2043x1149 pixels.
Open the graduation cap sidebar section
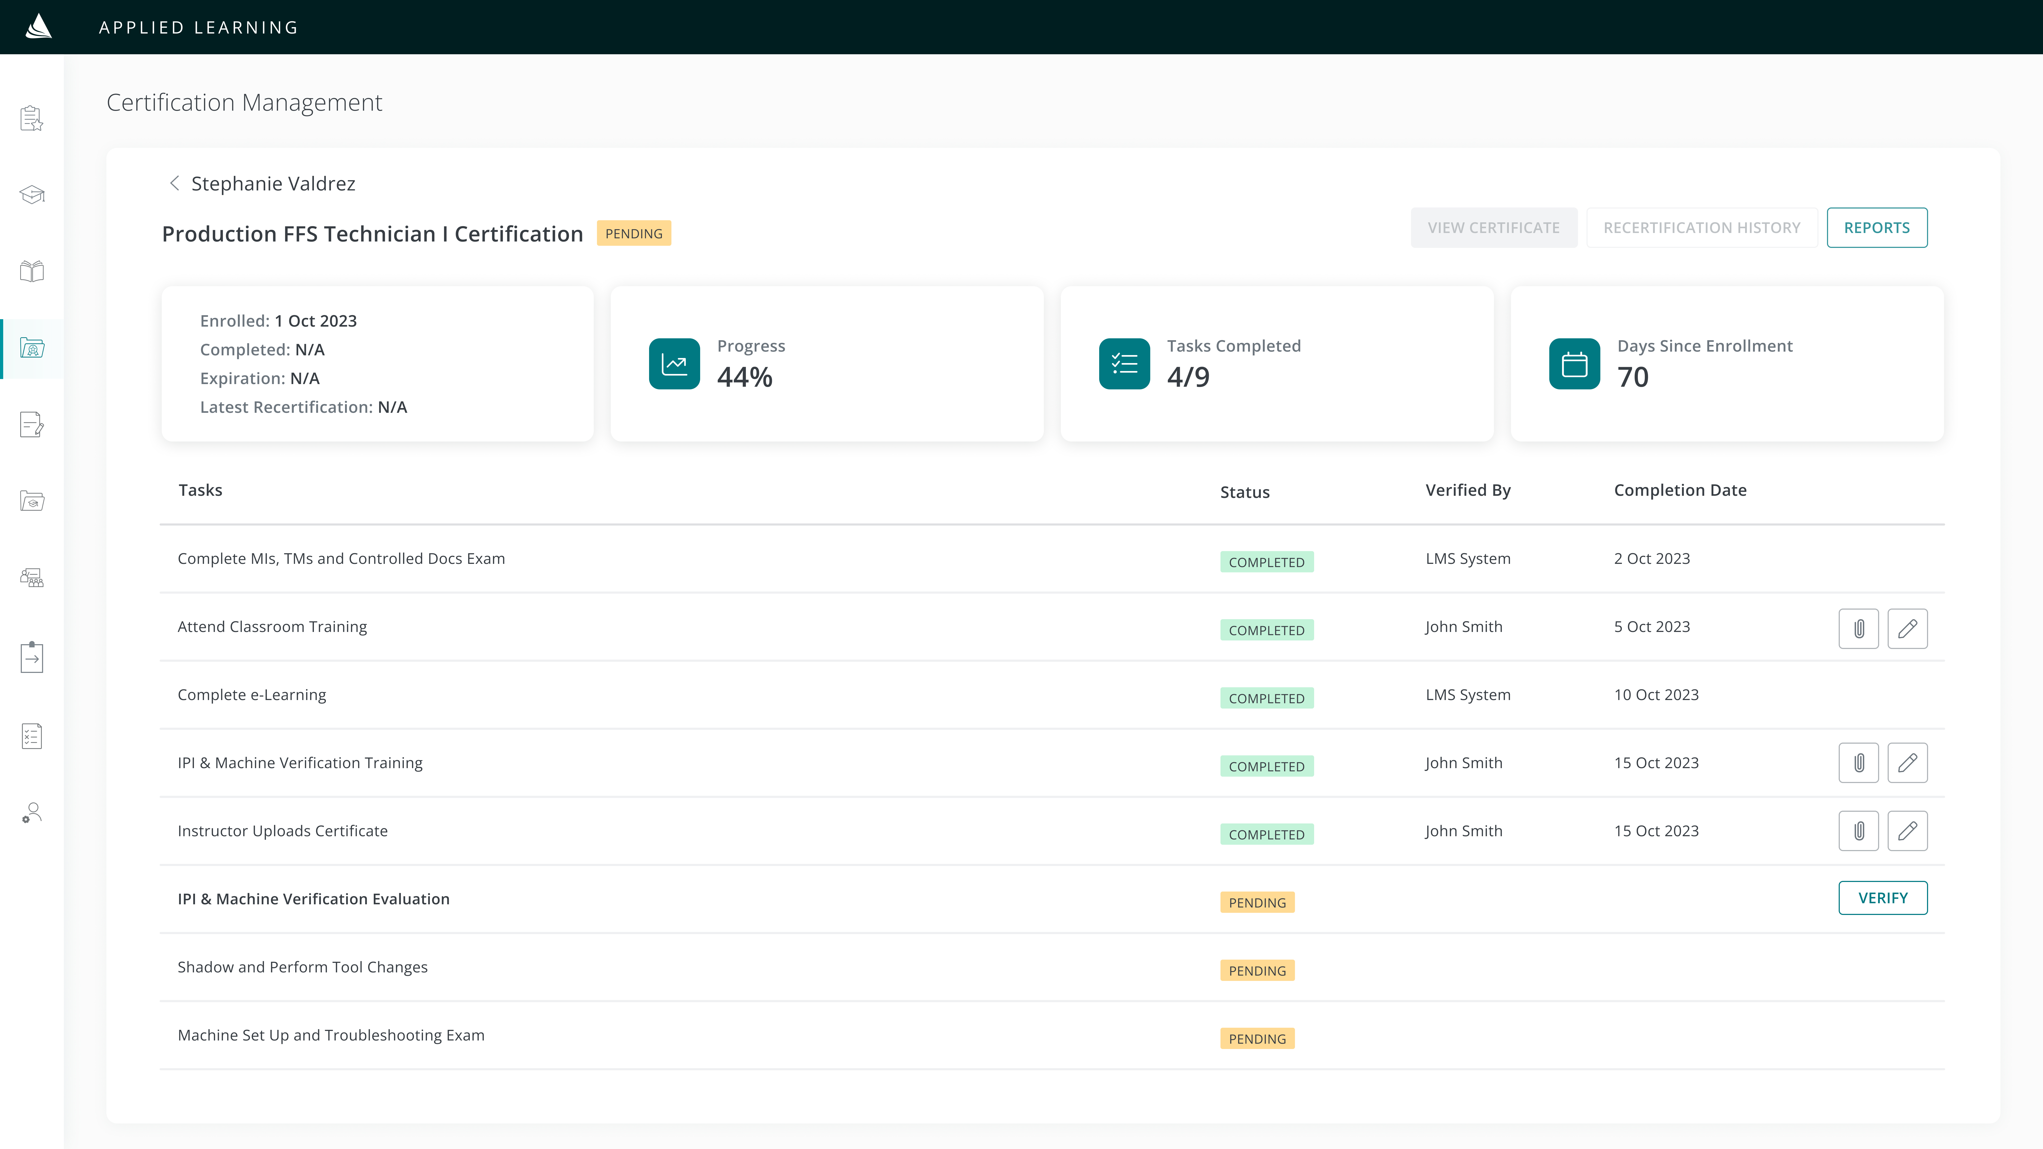tap(32, 194)
